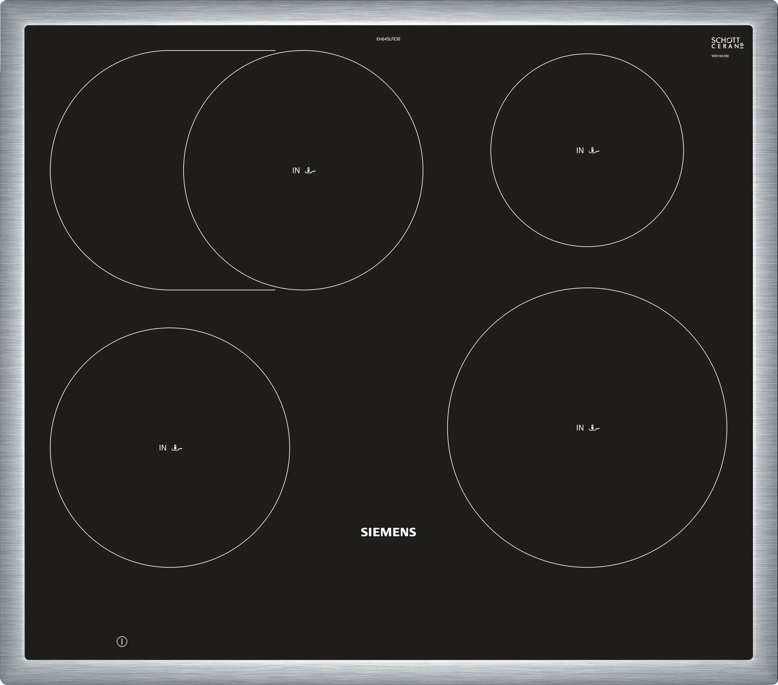The height and width of the screenshot is (685, 778).
Task: Click the pan icon in the top-left zone
Action: pos(310,170)
